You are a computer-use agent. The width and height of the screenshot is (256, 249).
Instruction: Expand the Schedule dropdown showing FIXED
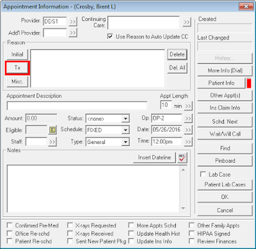pyautogui.click(x=125, y=130)
